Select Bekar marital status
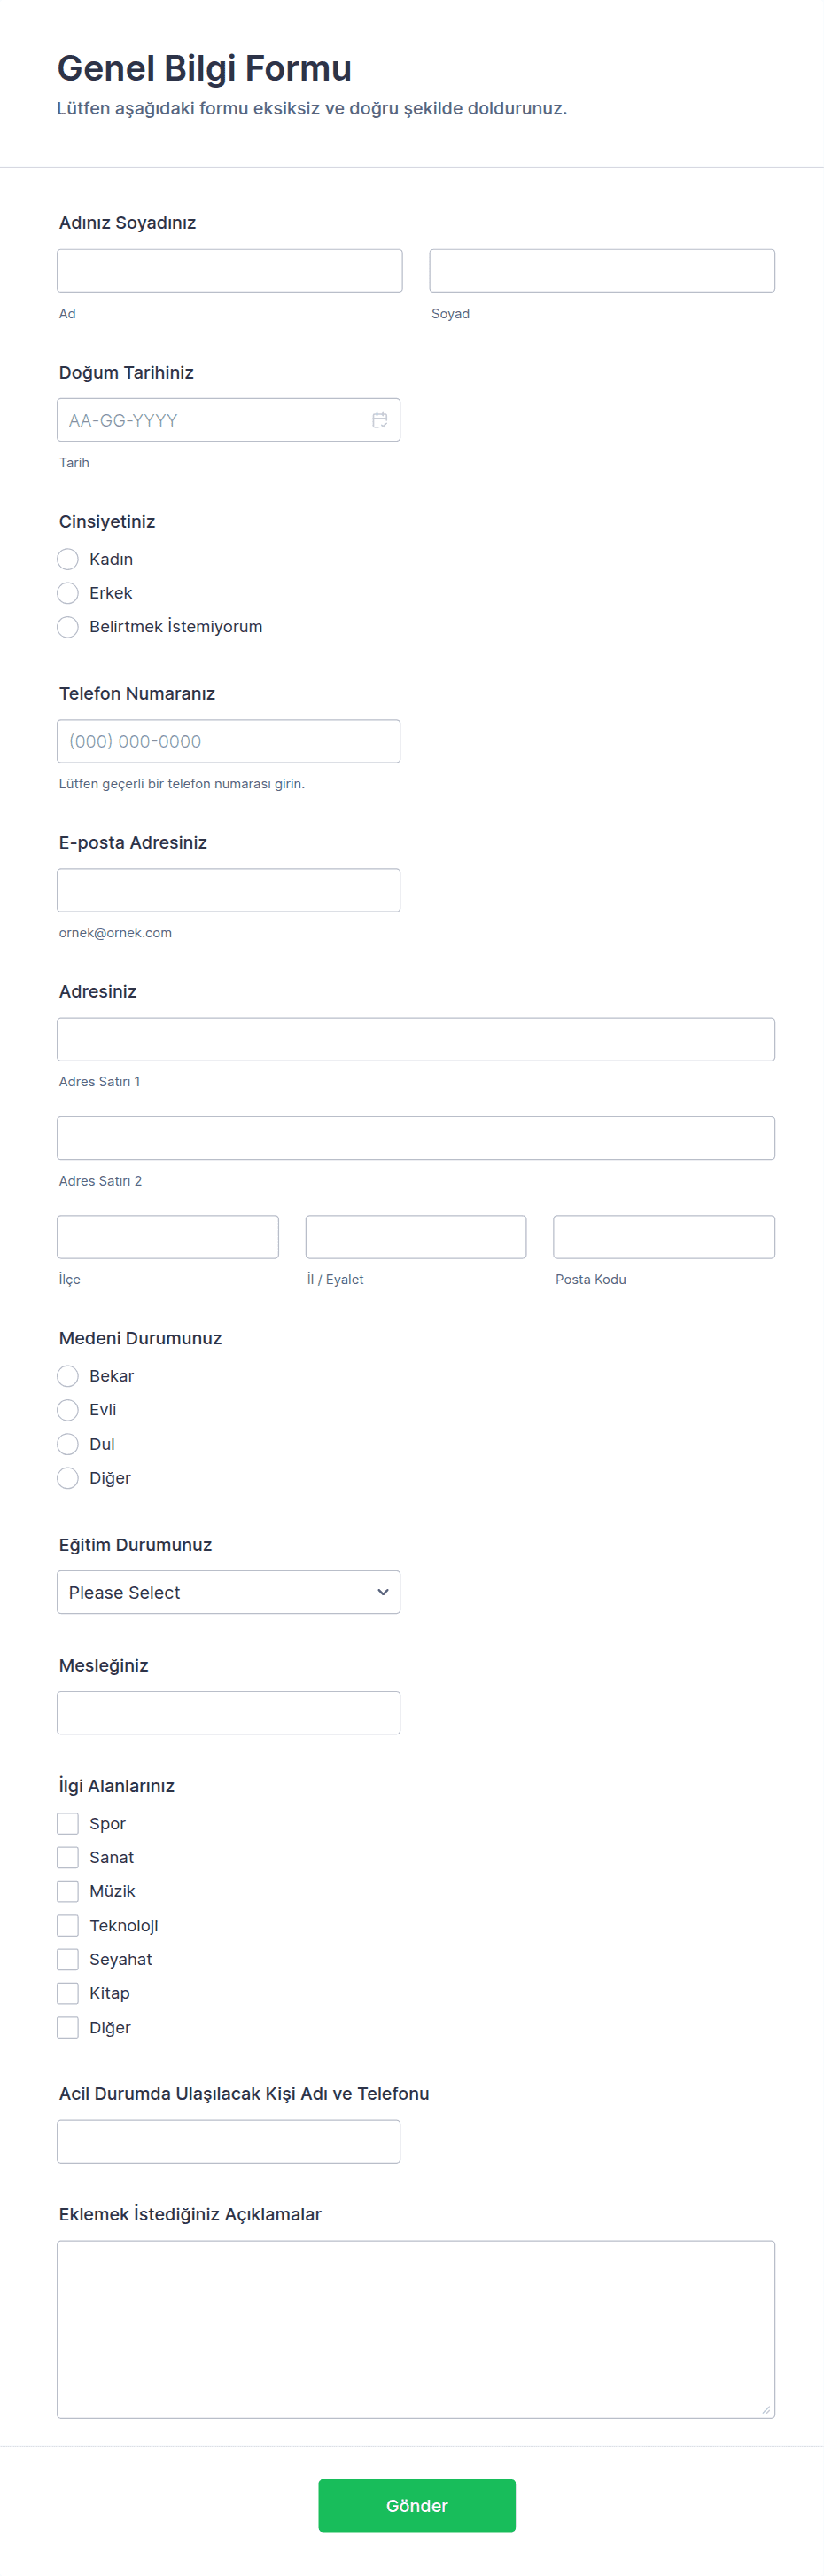The width and height of the screenshot is (824, 2576). (68, 1376)
